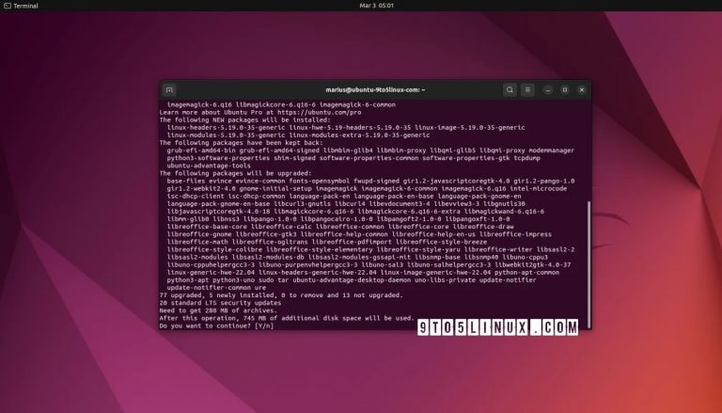The width and height of the screenshot is (722, 413).
Task: Click 'The following NEW packages will be installed:'
Action: pyautogui.click(x=245, y=119)
